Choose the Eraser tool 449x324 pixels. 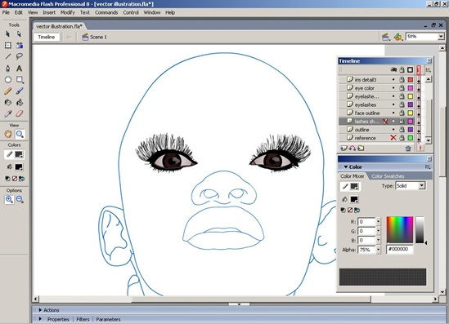19,113
